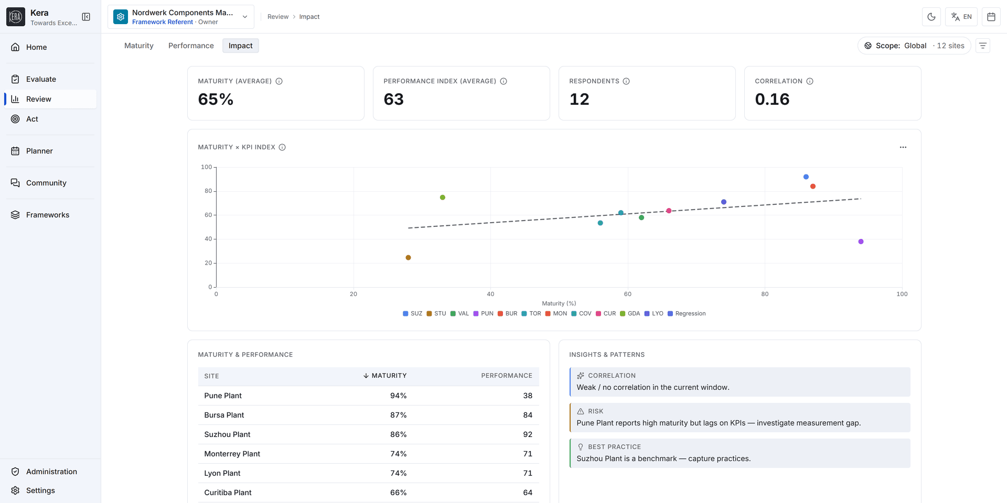The height and width of the screenshot is (503, 1007).
Task: Open the Risk insight about Pune Plant
Action: (x=740, y=418)
